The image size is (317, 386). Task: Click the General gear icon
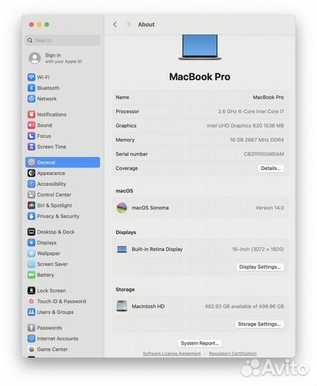[31, 162]
